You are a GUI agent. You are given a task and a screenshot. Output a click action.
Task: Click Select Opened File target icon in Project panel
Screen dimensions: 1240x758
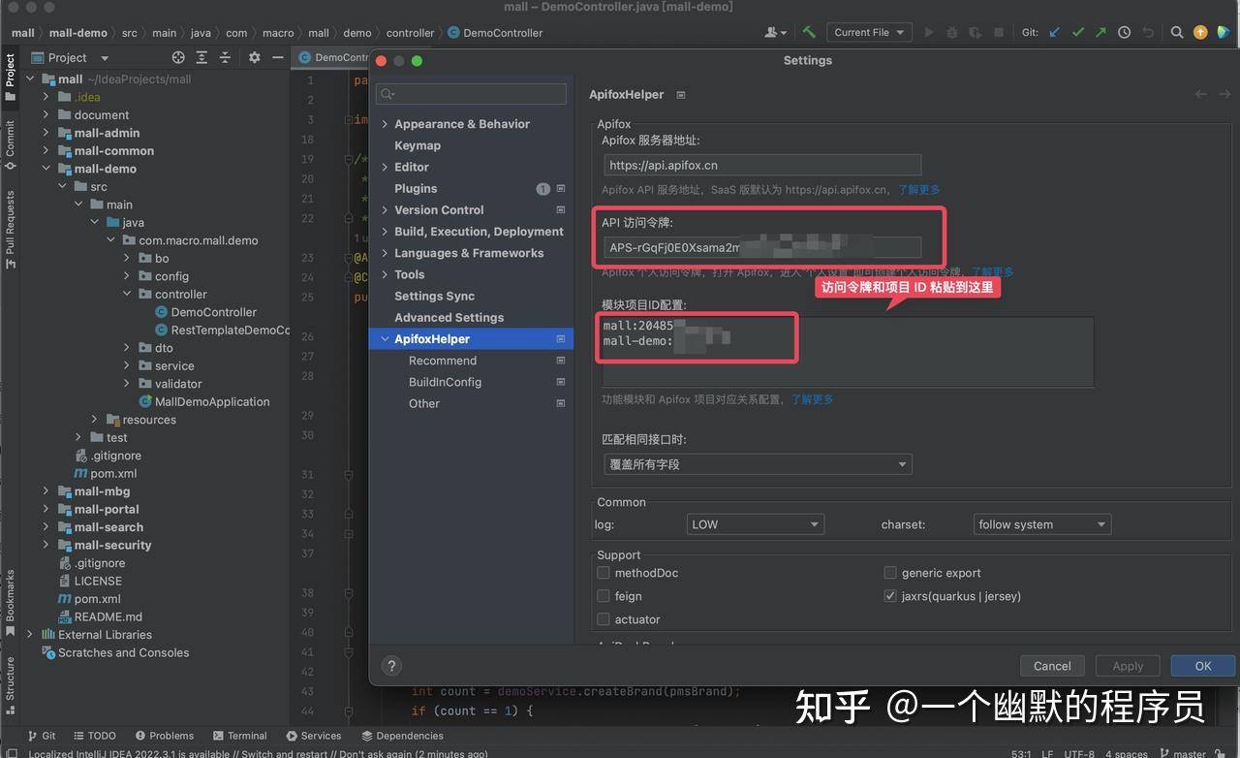[x=178, y=57]
